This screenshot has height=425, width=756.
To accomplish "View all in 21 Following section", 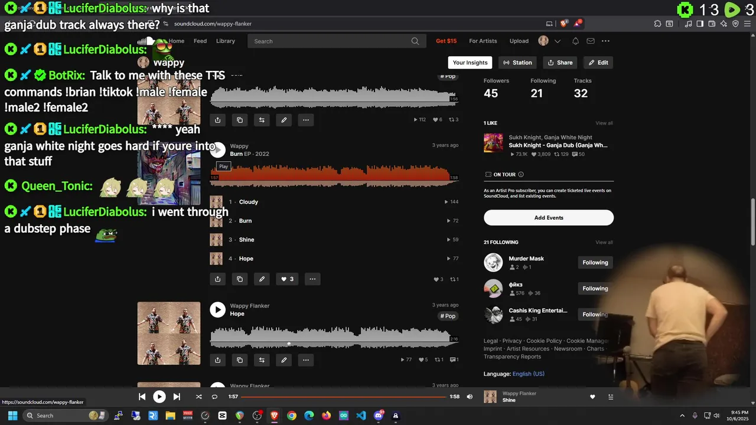I will 604,242.
